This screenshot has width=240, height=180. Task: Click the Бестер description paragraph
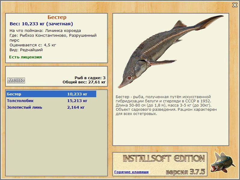(166, 105)
